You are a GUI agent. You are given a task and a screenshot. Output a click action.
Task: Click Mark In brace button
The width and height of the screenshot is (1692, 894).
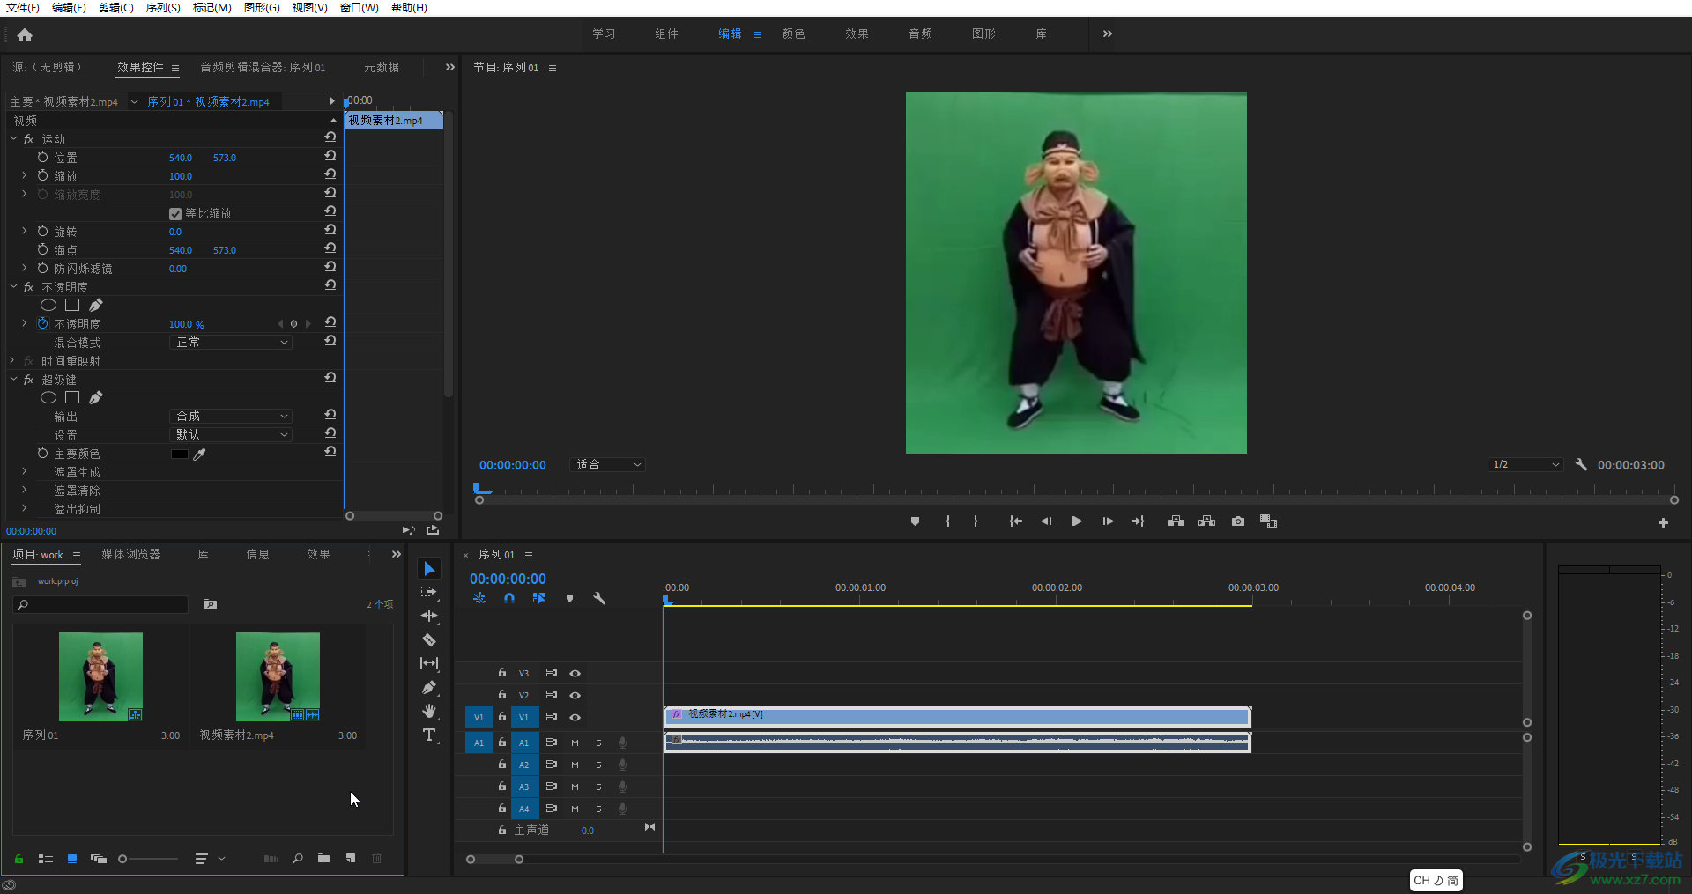coord(947,521)
